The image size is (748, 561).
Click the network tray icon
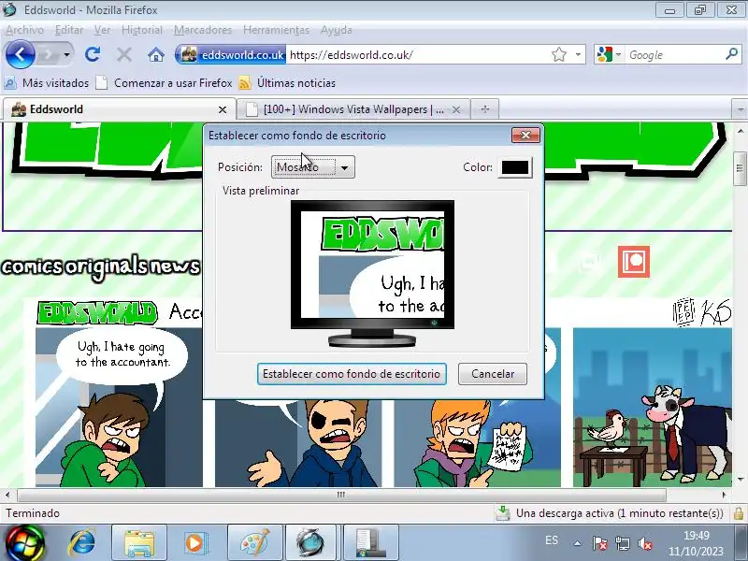point(622,543)
